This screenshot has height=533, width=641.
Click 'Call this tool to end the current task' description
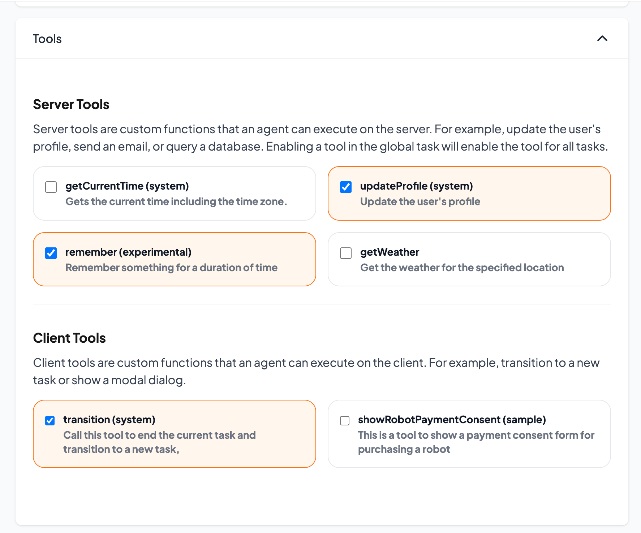(159, 442)
